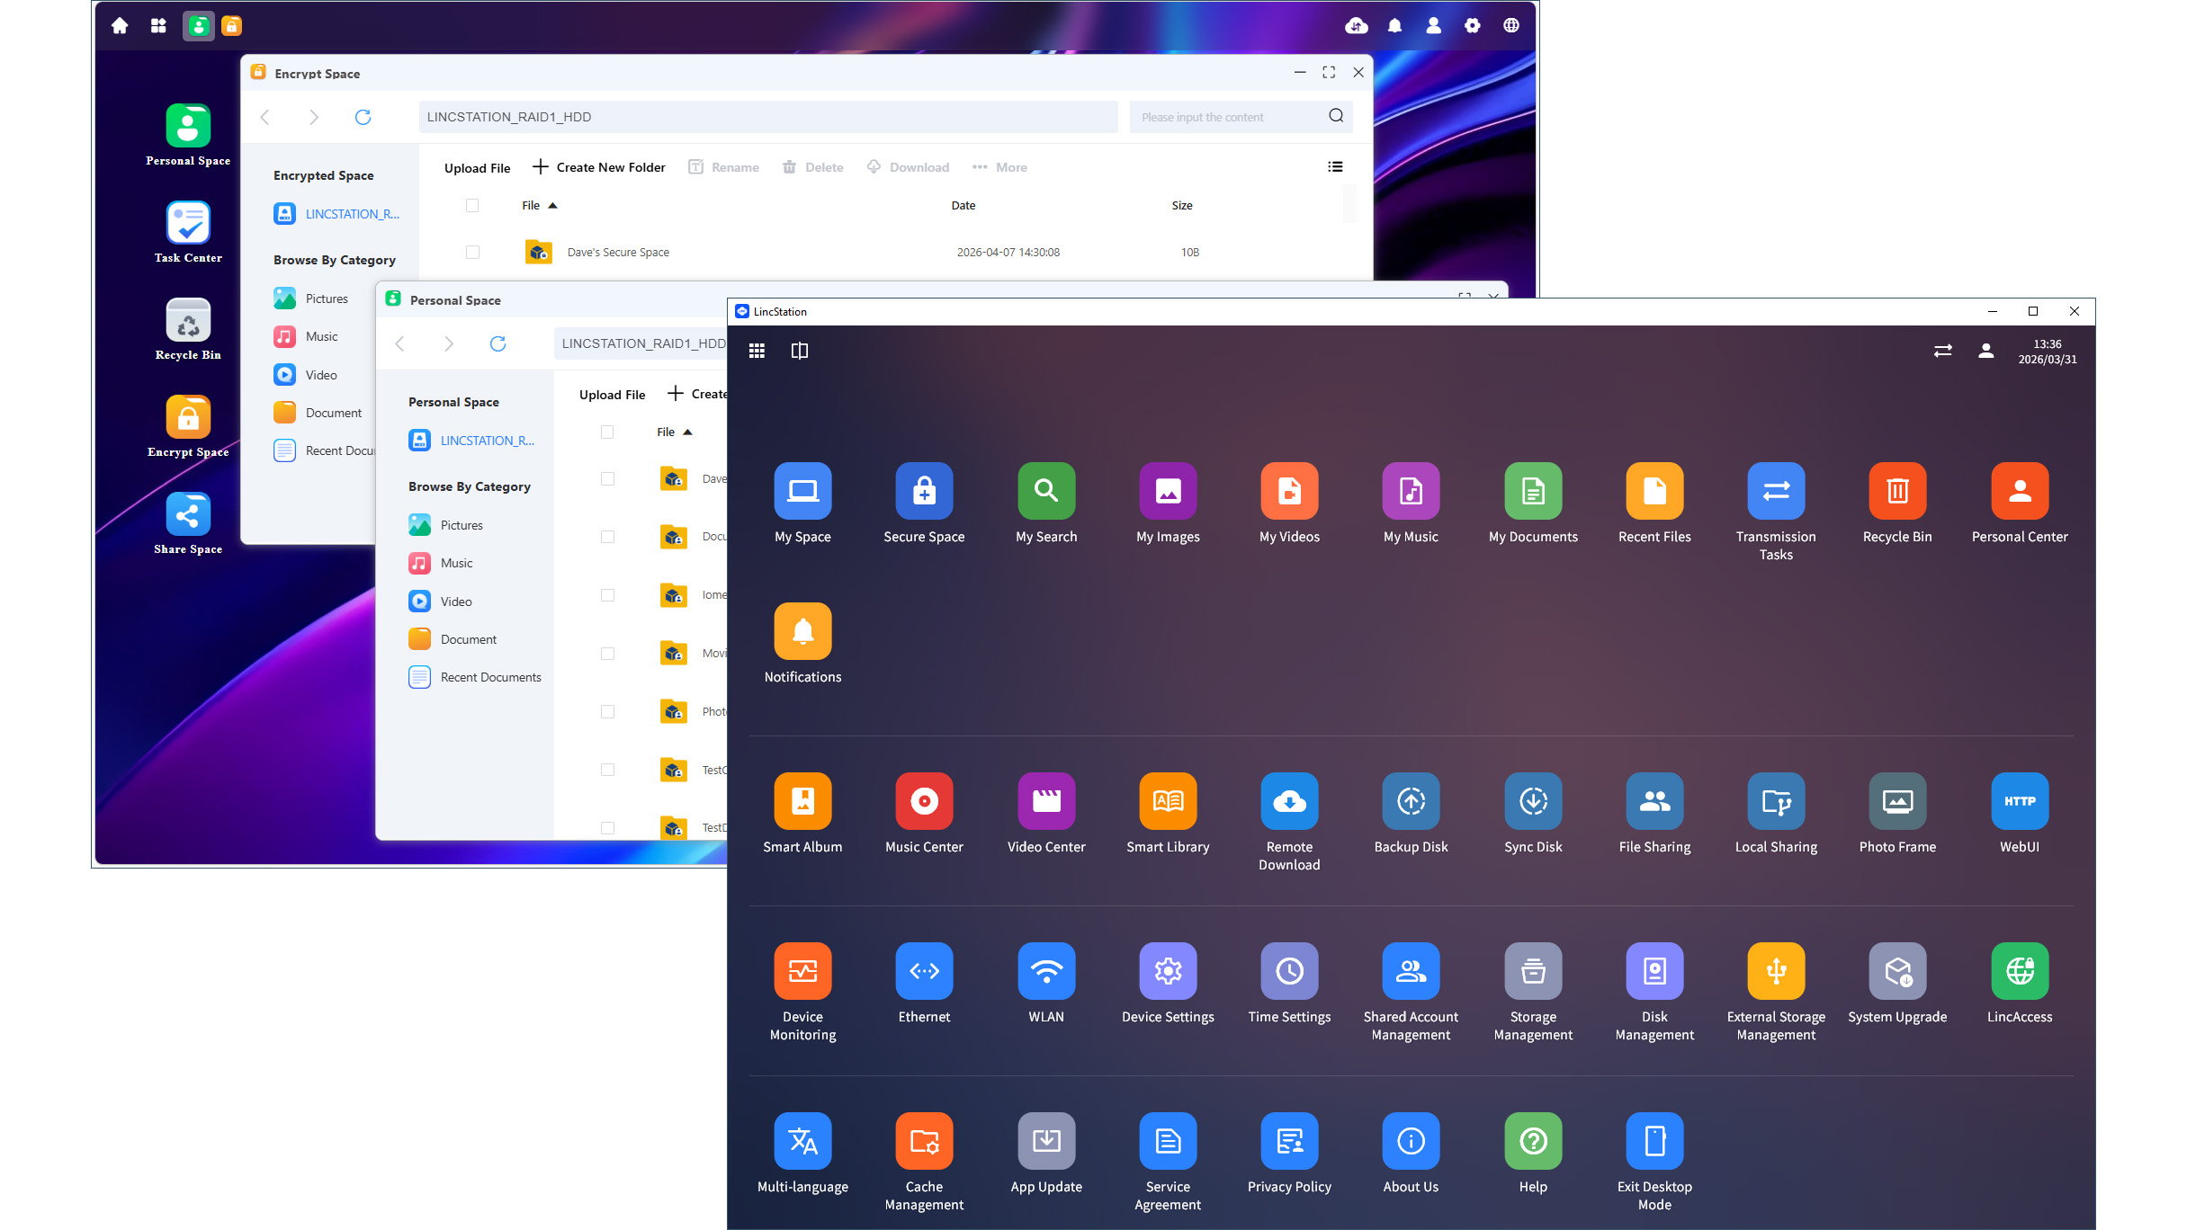Select all files checkbox in Encrypt Space
2187x1230 pixels.
[472, 206]
